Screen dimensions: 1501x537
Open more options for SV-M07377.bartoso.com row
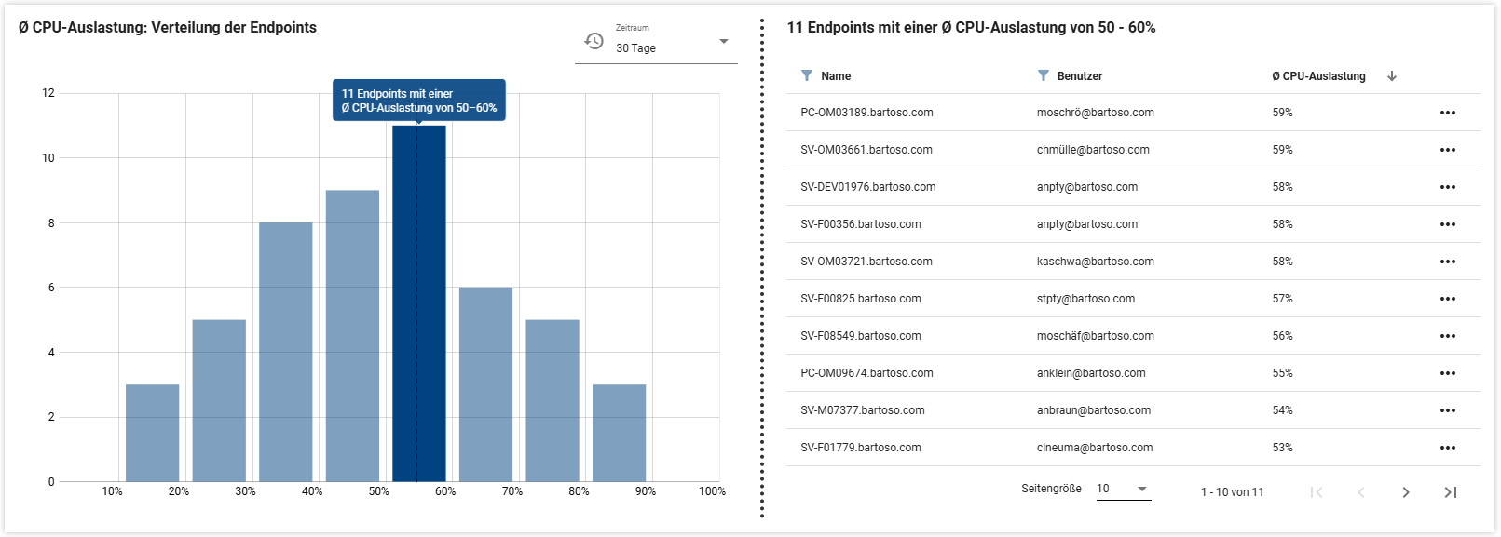click(x=1447, y=410)
